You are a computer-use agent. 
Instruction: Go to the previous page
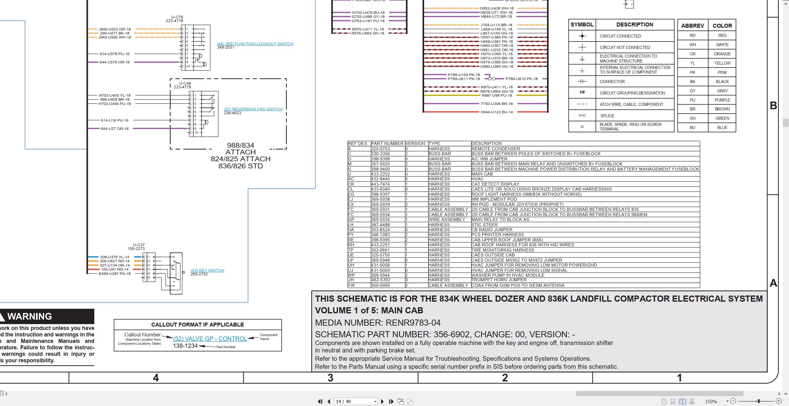point(329,401)
